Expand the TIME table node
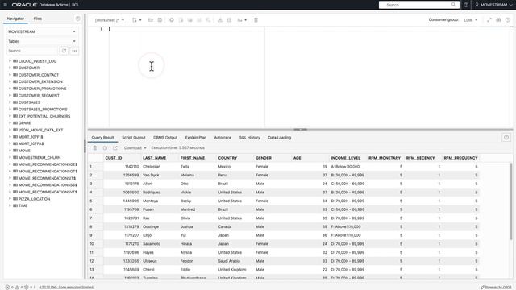 click(x=10, y=205)
